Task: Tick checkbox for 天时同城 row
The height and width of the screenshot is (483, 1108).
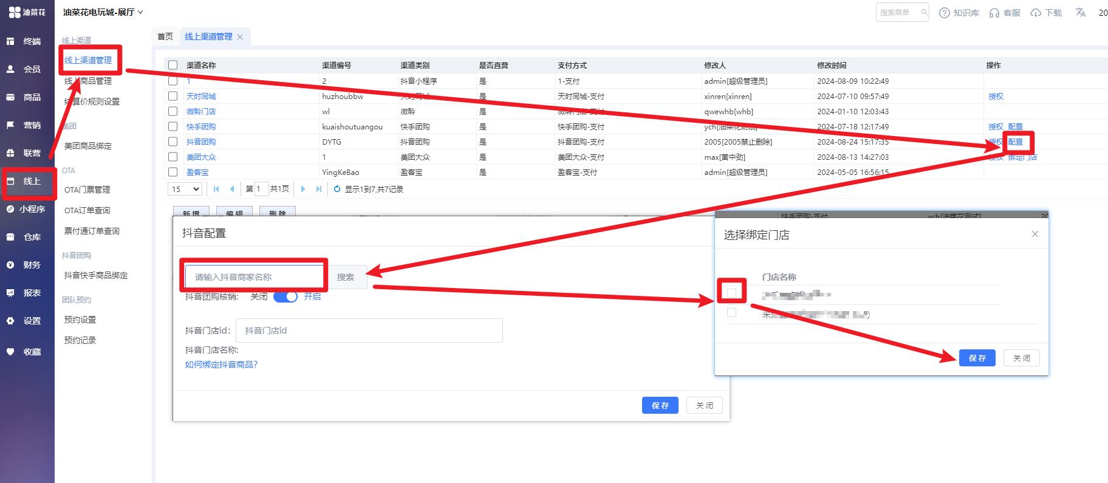Action: tap(173, 96)
